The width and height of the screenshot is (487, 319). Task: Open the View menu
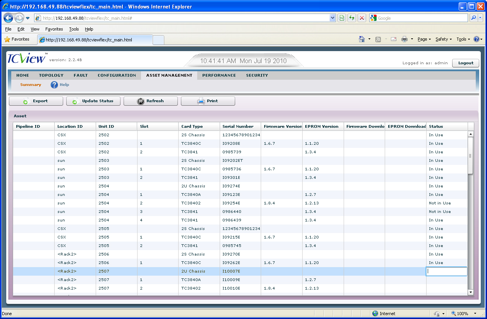click(x=35, y=29)
